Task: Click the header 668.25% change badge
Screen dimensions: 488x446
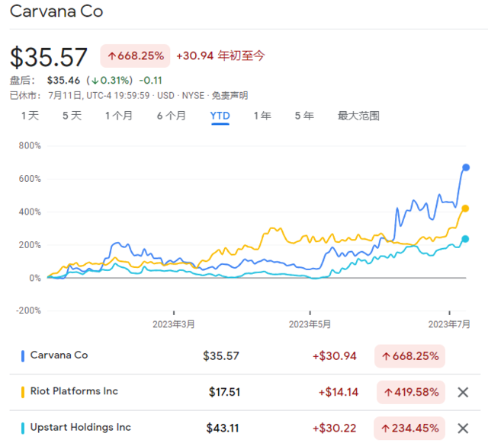Action: [x=135, y=56]
